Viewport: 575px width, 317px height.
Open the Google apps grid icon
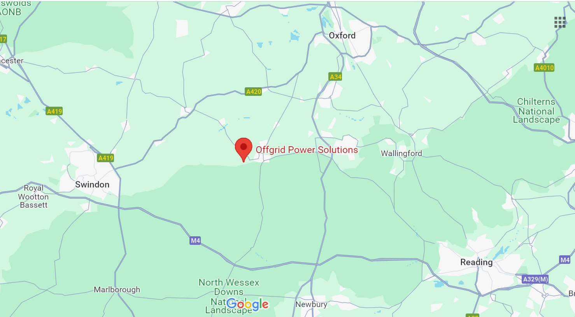[x=560, y=23]
